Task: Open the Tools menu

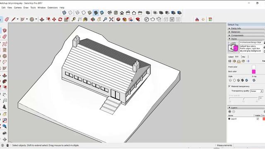Action: (x=33, y=7)
